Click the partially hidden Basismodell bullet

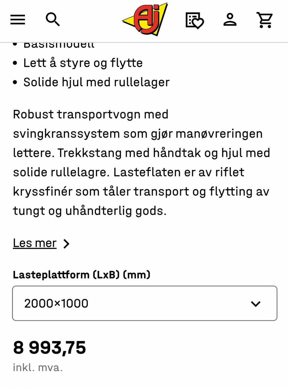click(x=59, y=45)
